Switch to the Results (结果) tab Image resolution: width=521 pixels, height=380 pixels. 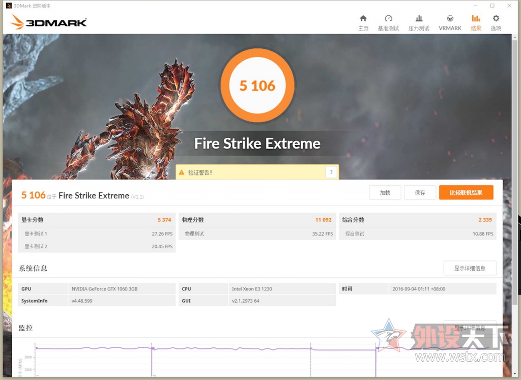pos(476,23)
